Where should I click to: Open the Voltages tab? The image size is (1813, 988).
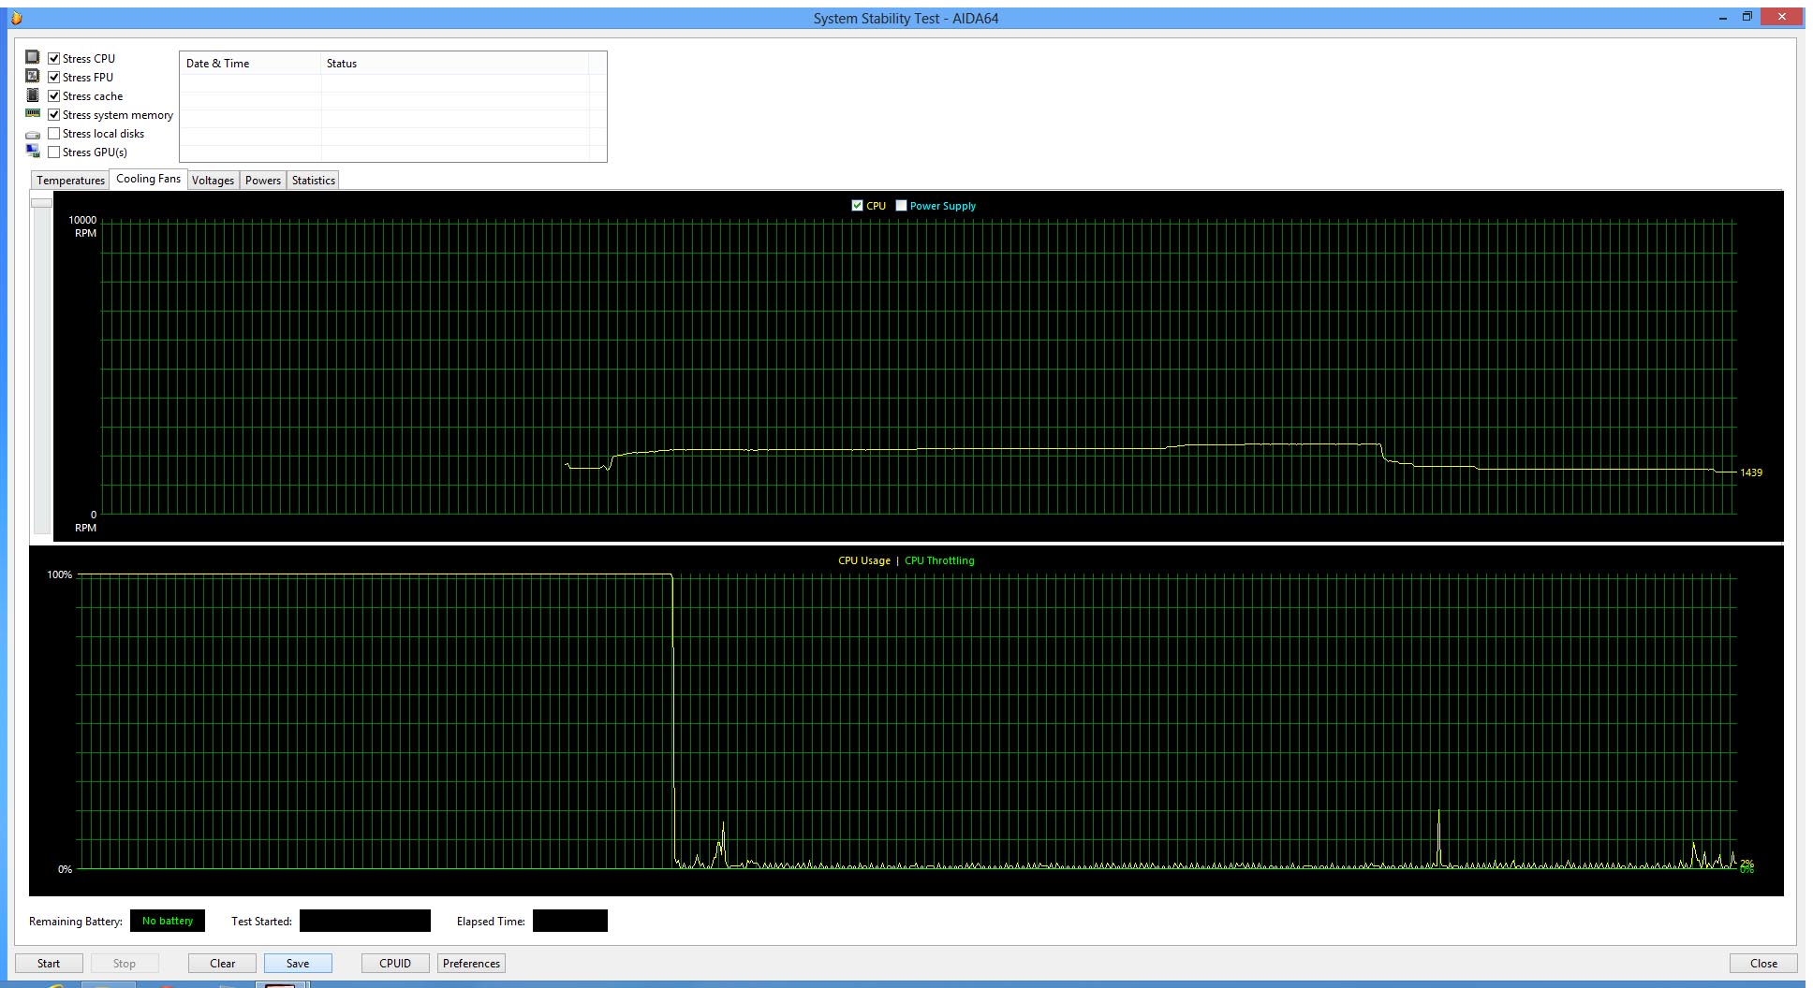[213, 180]
